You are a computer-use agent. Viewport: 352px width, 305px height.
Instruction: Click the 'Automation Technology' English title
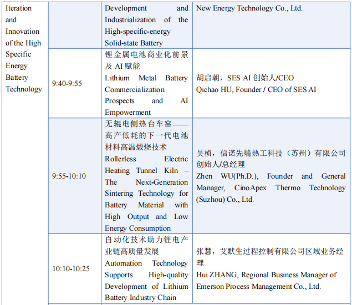coord(146,263)
